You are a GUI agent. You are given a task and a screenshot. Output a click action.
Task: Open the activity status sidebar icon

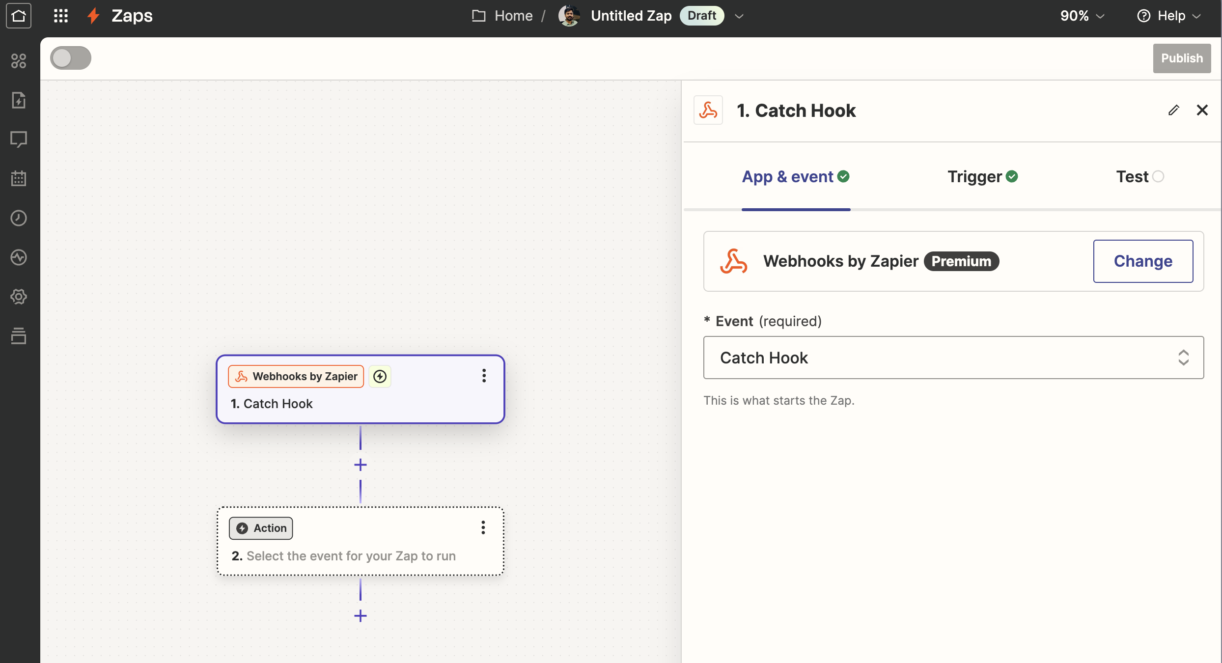pyautogui.click(x=19, y=257)
